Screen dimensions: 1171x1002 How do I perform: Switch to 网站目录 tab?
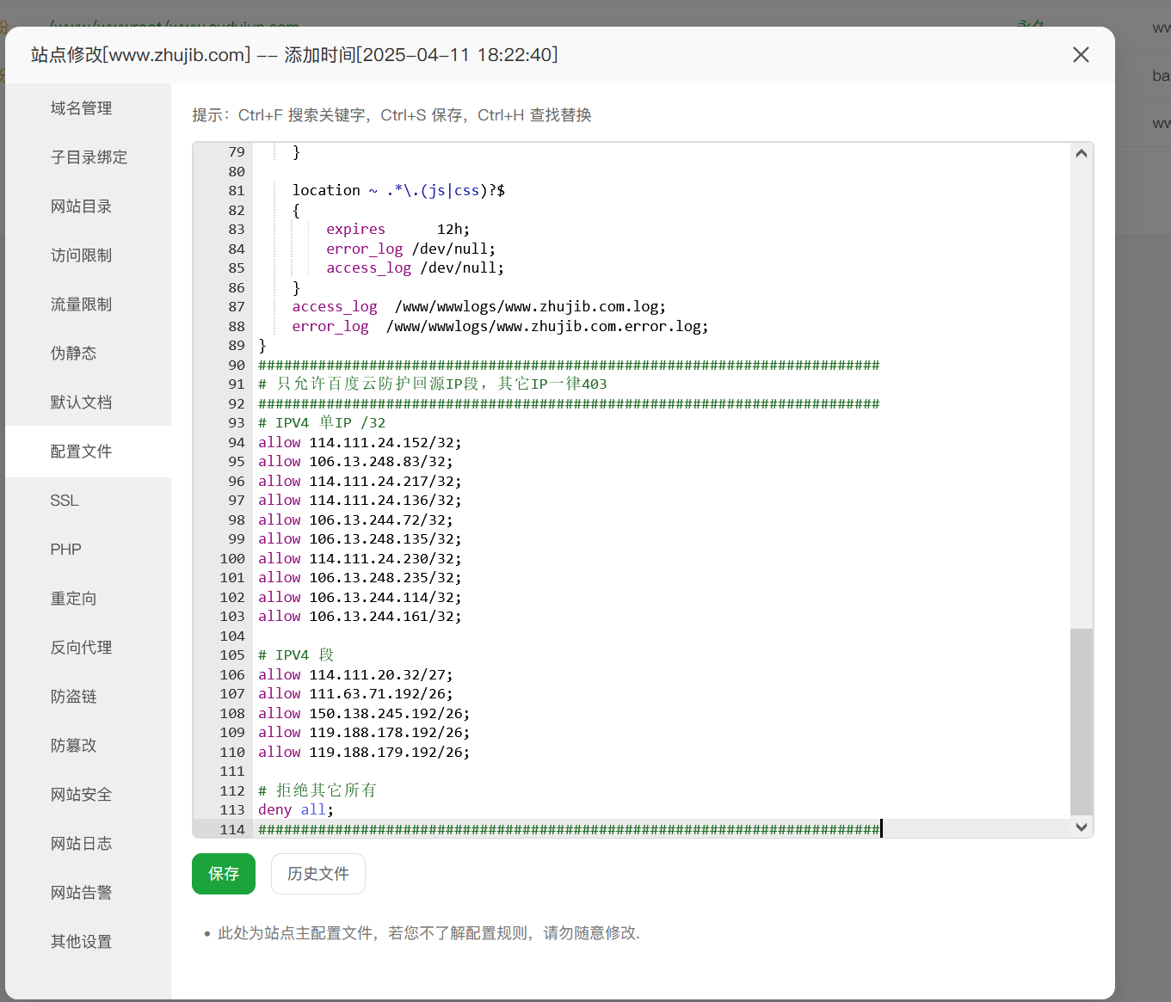pos(82,206)
